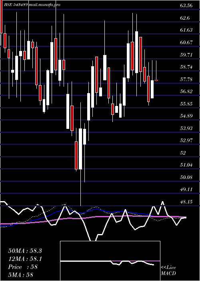Click the '50MA : 58.3' readout
200x281 pixels.
click(x=25, y=251)
